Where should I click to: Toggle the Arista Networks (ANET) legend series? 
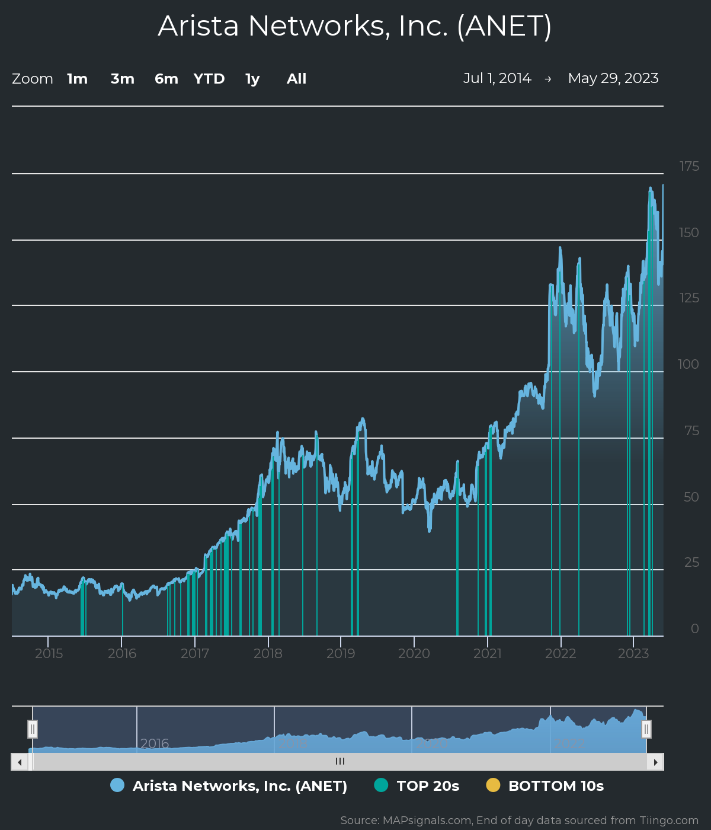pyautogui.click(x=229, y=786)
